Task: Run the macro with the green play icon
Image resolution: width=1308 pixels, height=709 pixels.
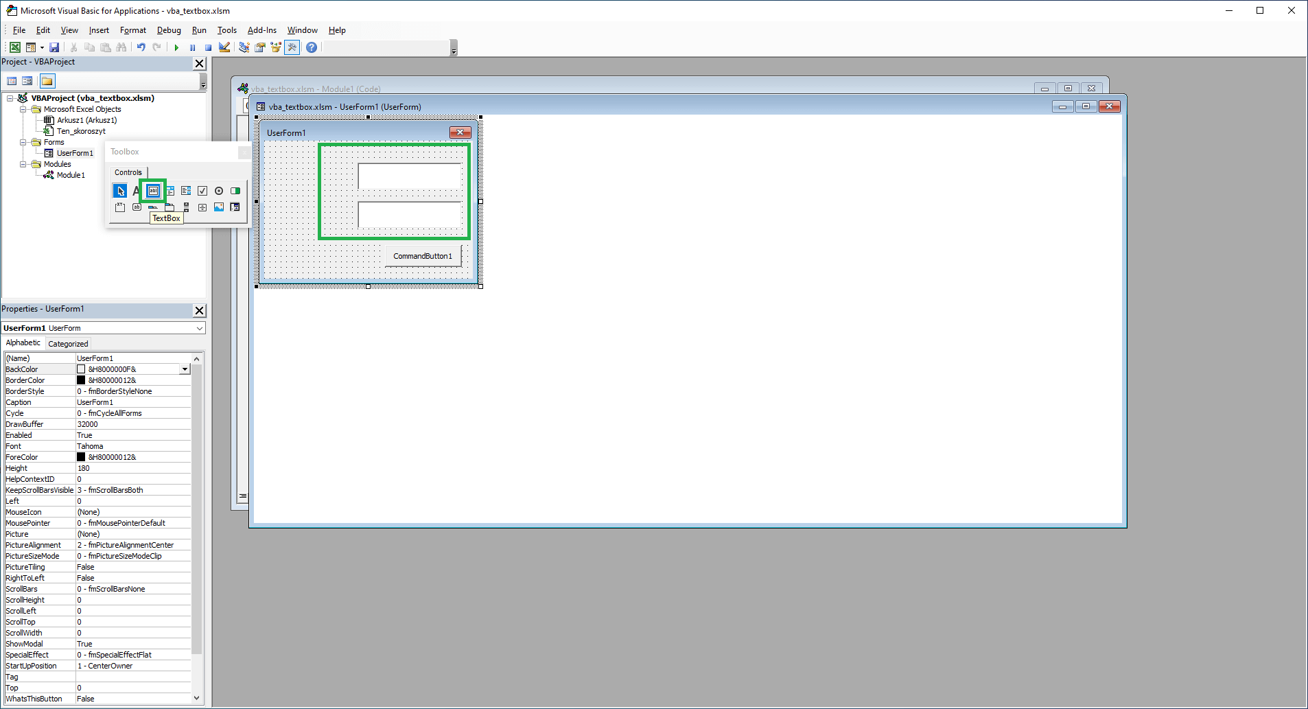Action: [176, 47]
